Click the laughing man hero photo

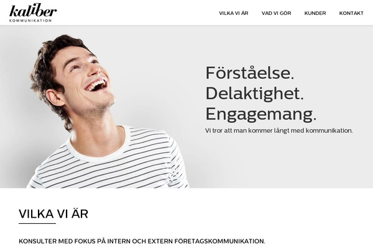point(107,111)
